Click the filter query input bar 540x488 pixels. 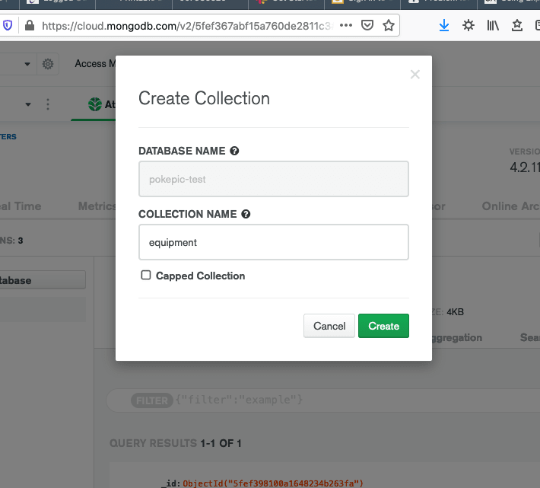323,400
